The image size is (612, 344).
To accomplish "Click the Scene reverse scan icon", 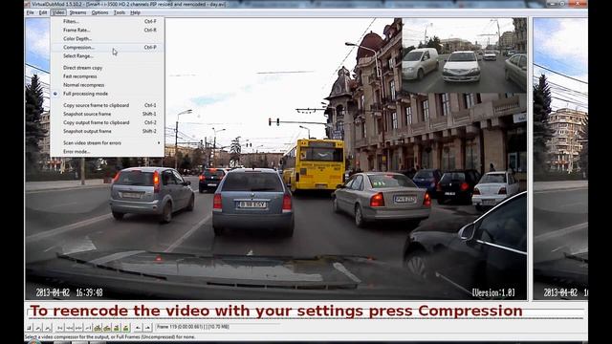I will tap(116, 328).
